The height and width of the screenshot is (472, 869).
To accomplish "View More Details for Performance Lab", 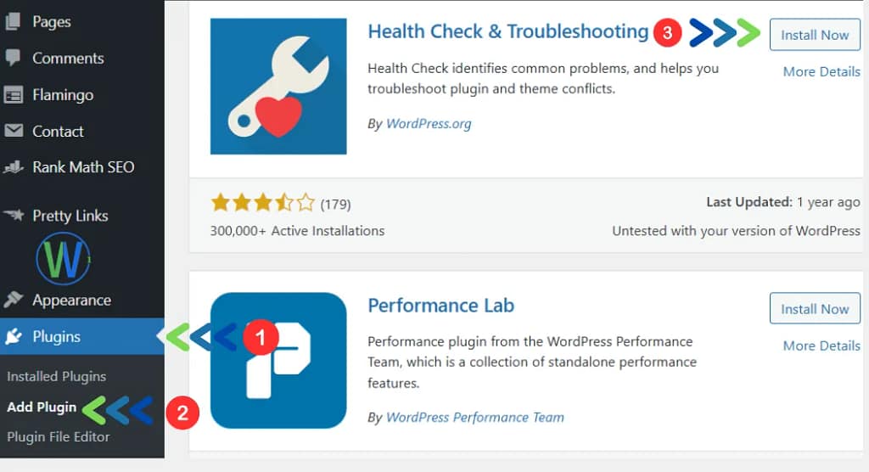I will pyautogui.click(x=821, y=346).
